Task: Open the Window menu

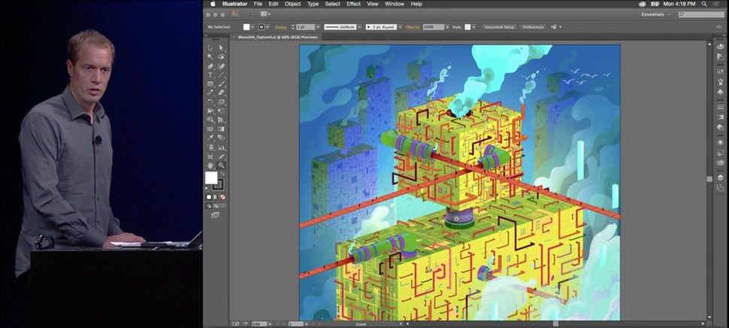Action: [x=395, y=4]
